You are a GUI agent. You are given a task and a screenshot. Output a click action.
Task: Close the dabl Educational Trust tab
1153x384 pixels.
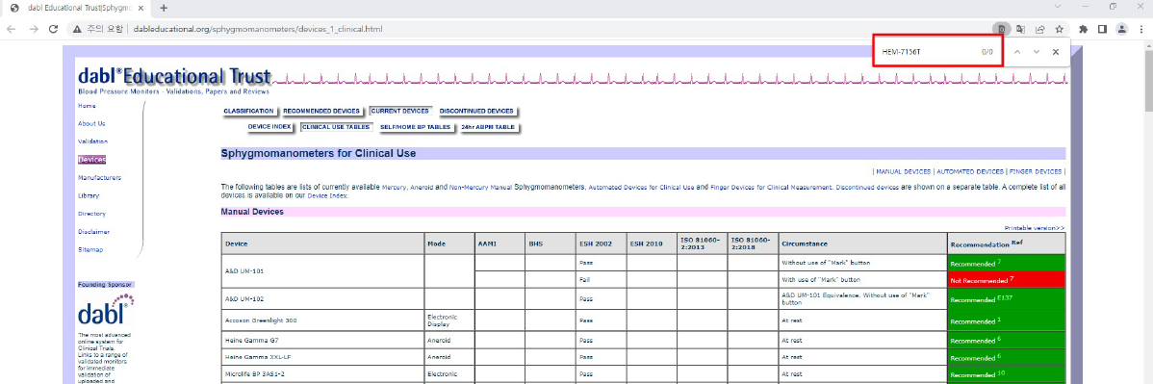tap(141, 8)
